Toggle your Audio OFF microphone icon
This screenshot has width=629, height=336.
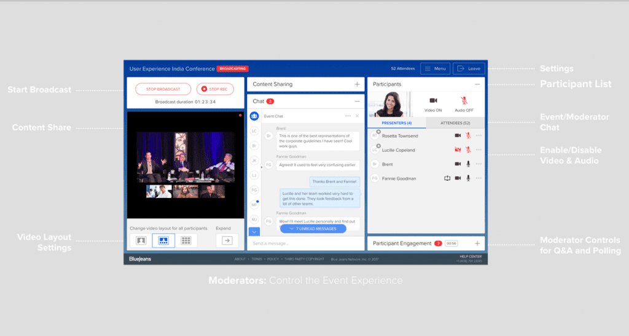[464, 101]
